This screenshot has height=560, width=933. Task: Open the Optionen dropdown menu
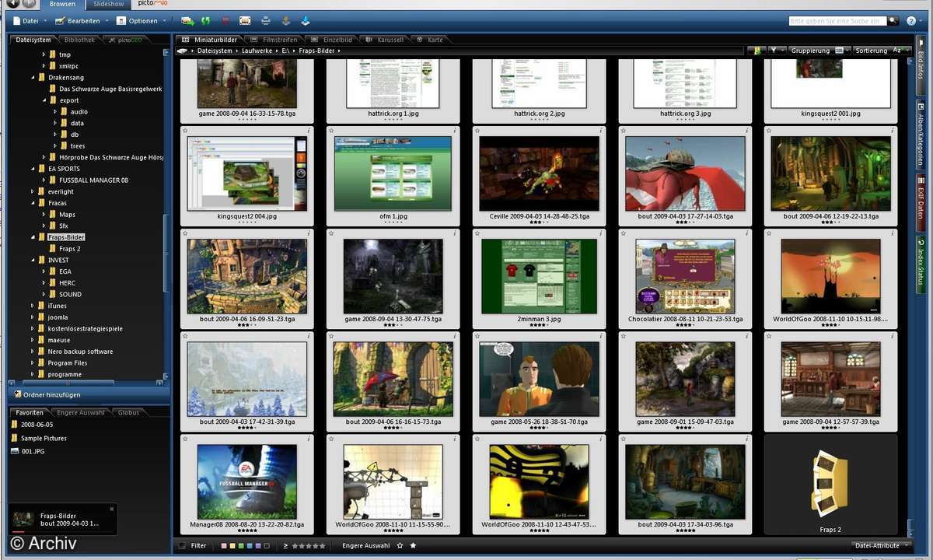(142, 21)
